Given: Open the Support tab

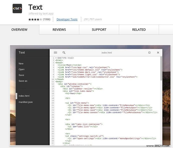Looking at the screenshot, I should (x=99, y=30).
